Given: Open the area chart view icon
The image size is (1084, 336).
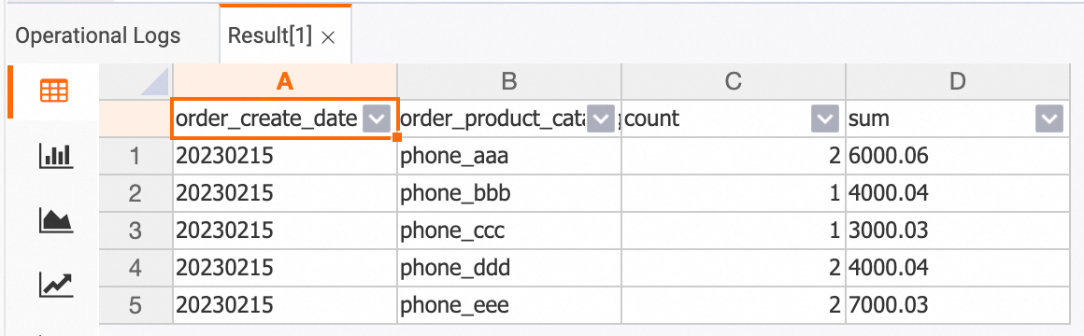Looking at the screenshot, I should 55,220.
